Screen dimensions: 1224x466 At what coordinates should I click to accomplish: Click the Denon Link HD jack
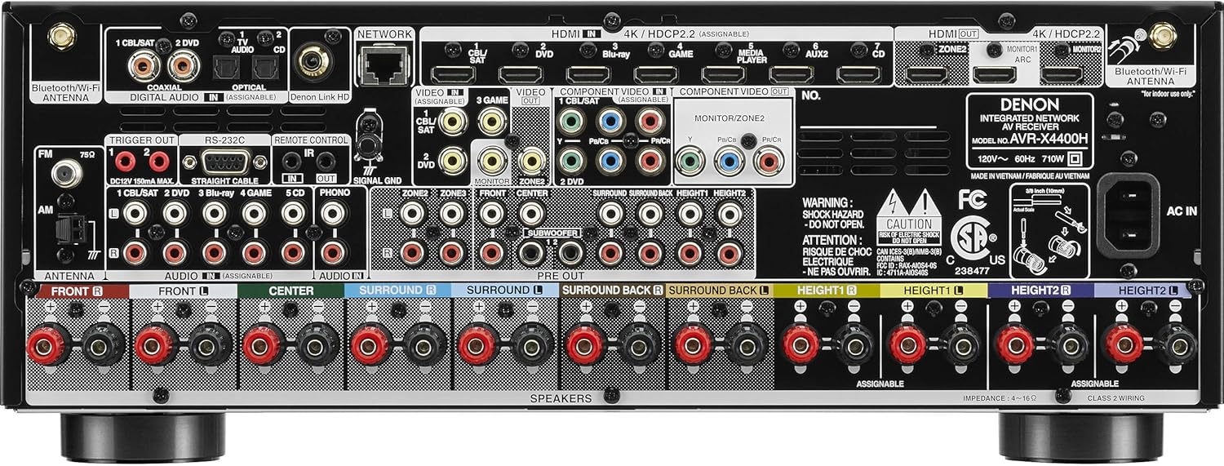coord(313,61)
